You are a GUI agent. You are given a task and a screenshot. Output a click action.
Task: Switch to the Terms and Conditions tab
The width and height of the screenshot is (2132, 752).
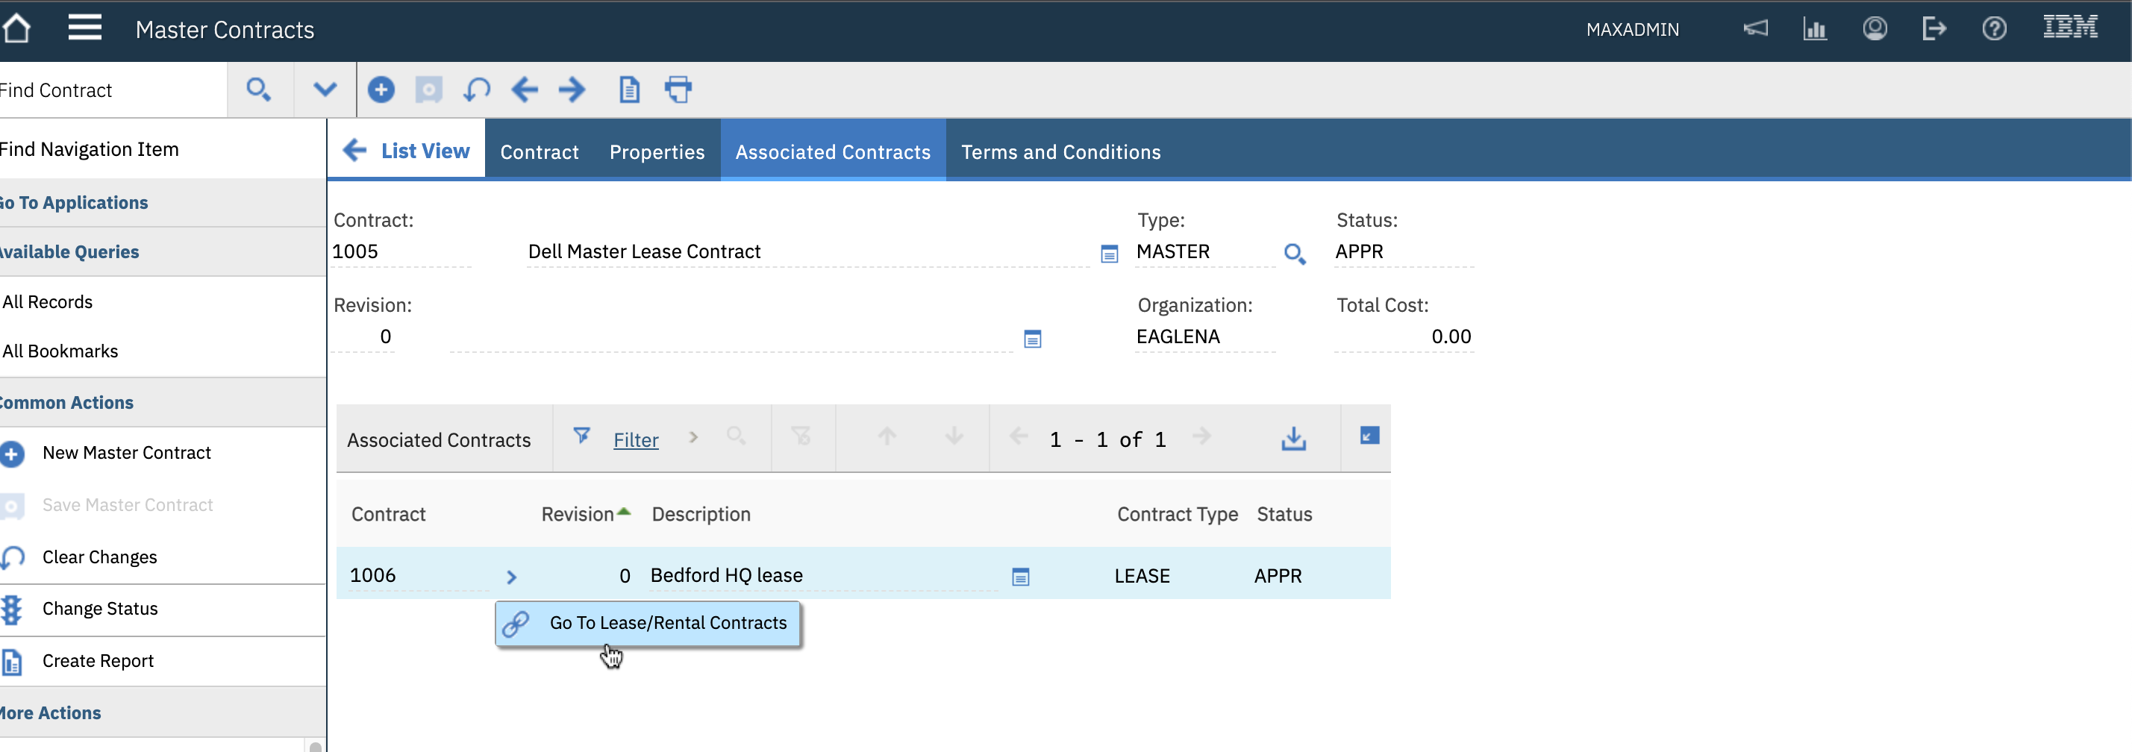coord(1060,152)
